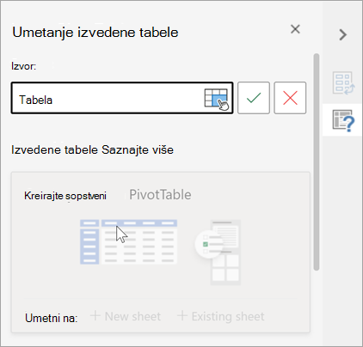Cancel source selection with the red X
Image resolution: width=363 pixels, height=347 pixels.
tap(290, 98)
